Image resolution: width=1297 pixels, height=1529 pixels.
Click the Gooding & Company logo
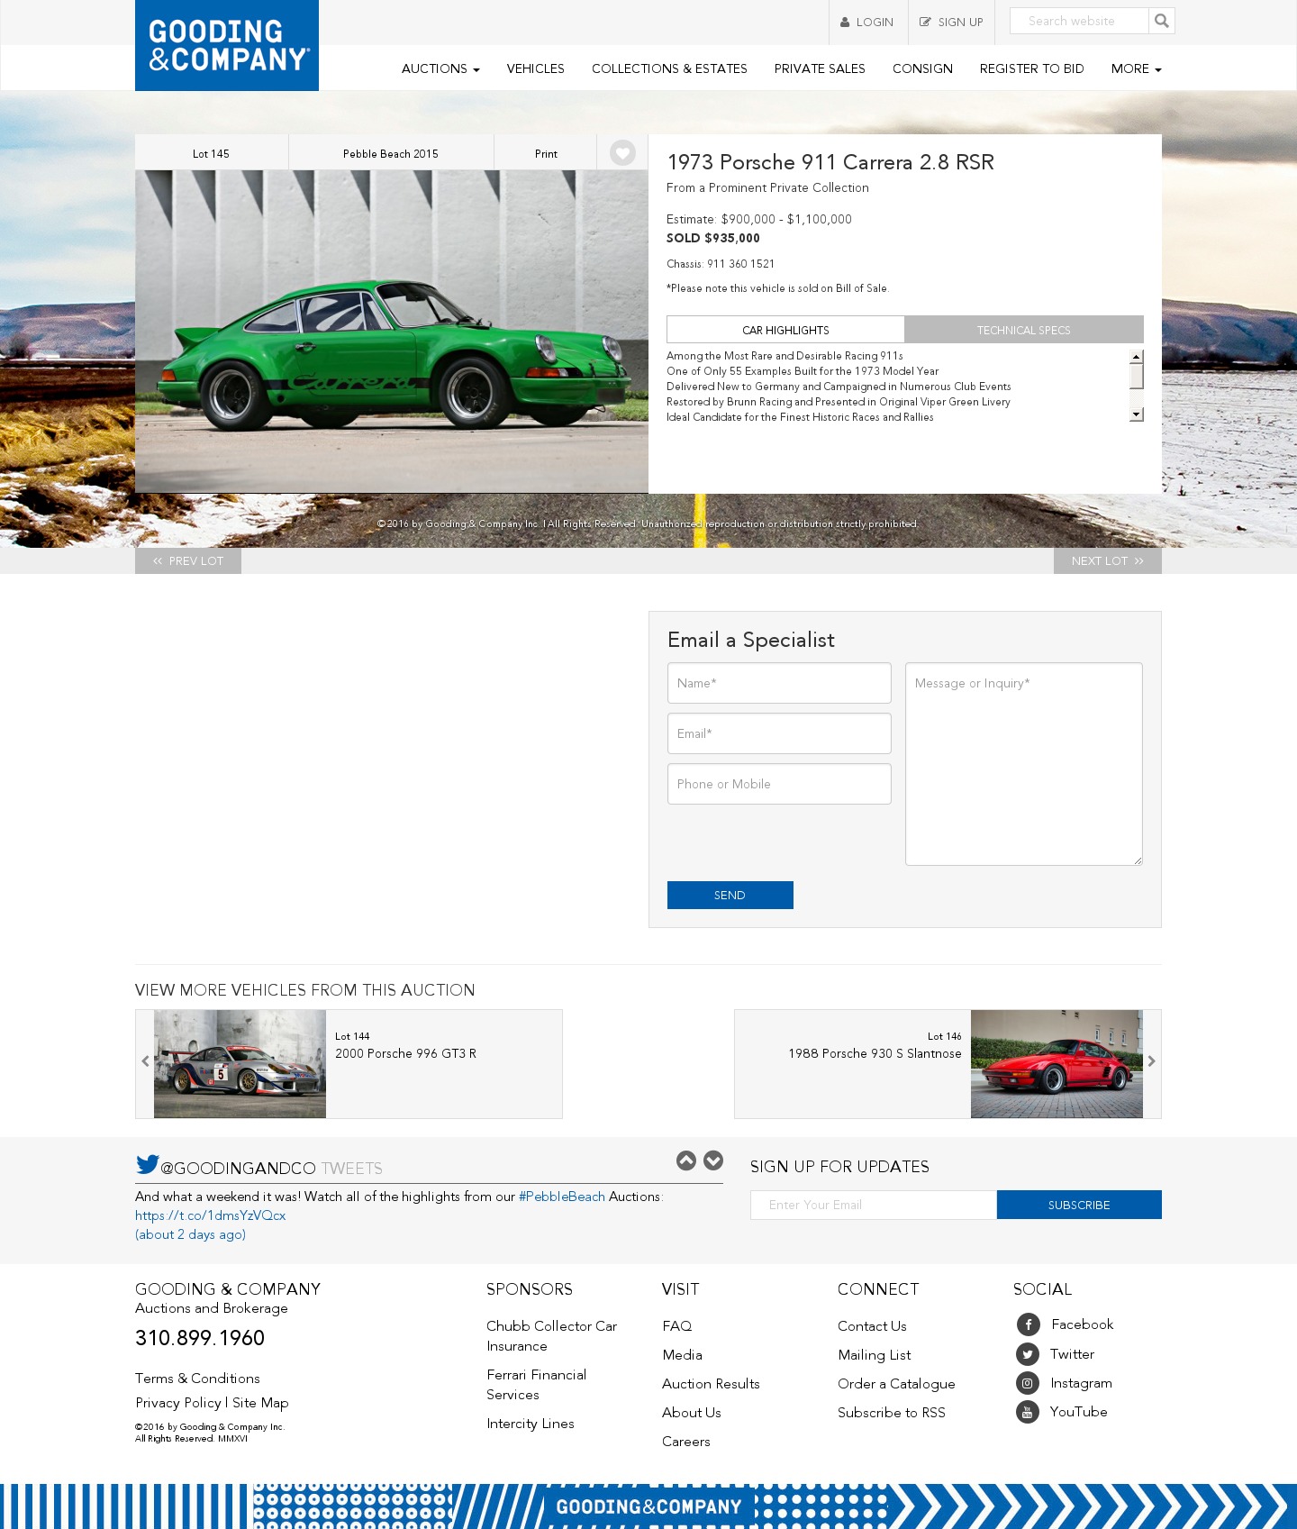[x=227, y=45]
